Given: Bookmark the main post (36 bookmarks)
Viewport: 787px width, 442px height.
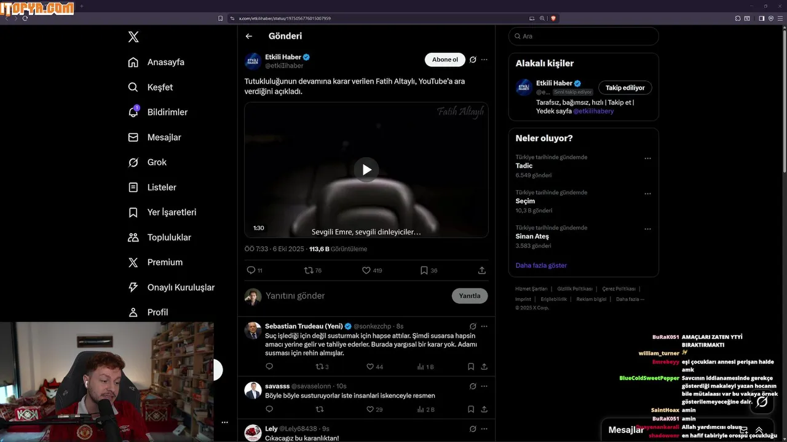Looking at the screenshot, I should click(x=424, y=270).
